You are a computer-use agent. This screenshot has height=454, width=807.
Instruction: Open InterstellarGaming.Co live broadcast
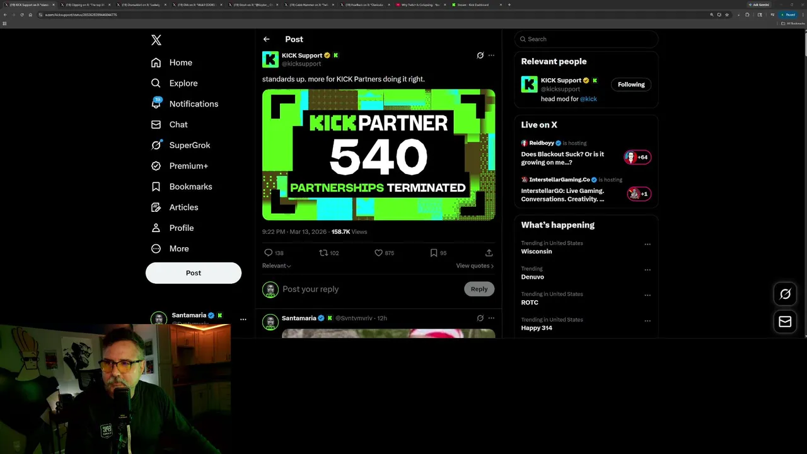click(x=562, y=195)
